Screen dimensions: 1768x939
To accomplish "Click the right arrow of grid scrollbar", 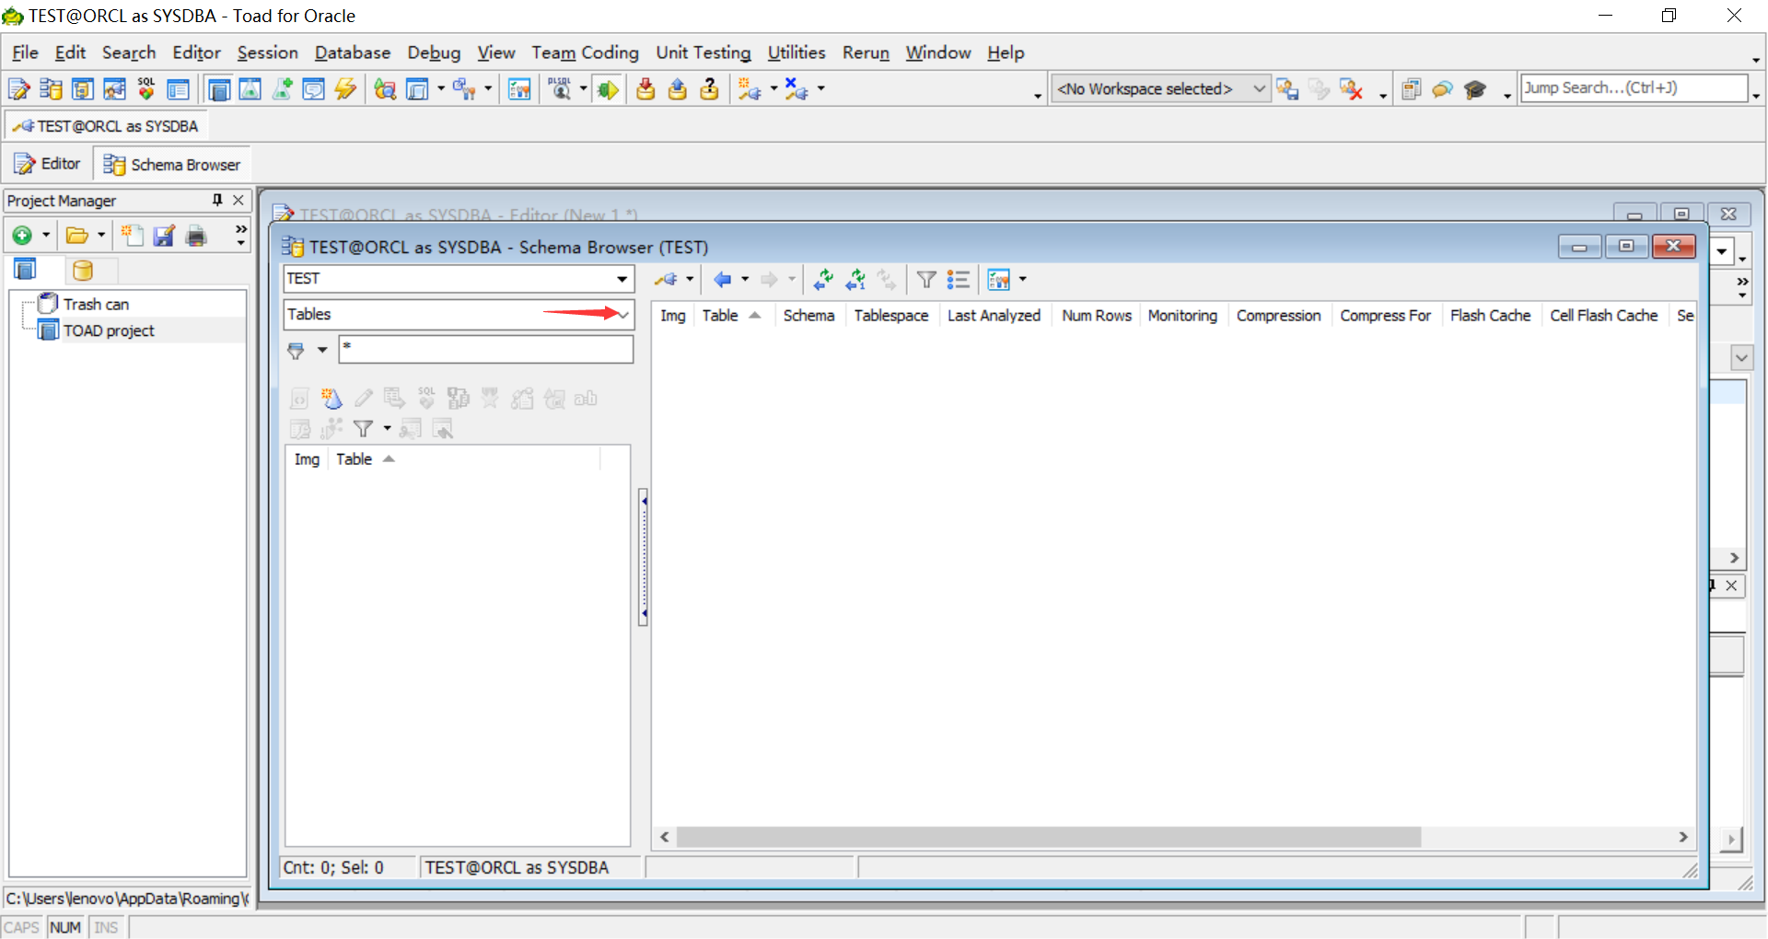I will click(x=1683, y=837).
